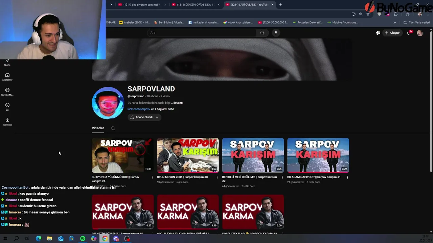Open YouTube Music in the sidebar

7,92
